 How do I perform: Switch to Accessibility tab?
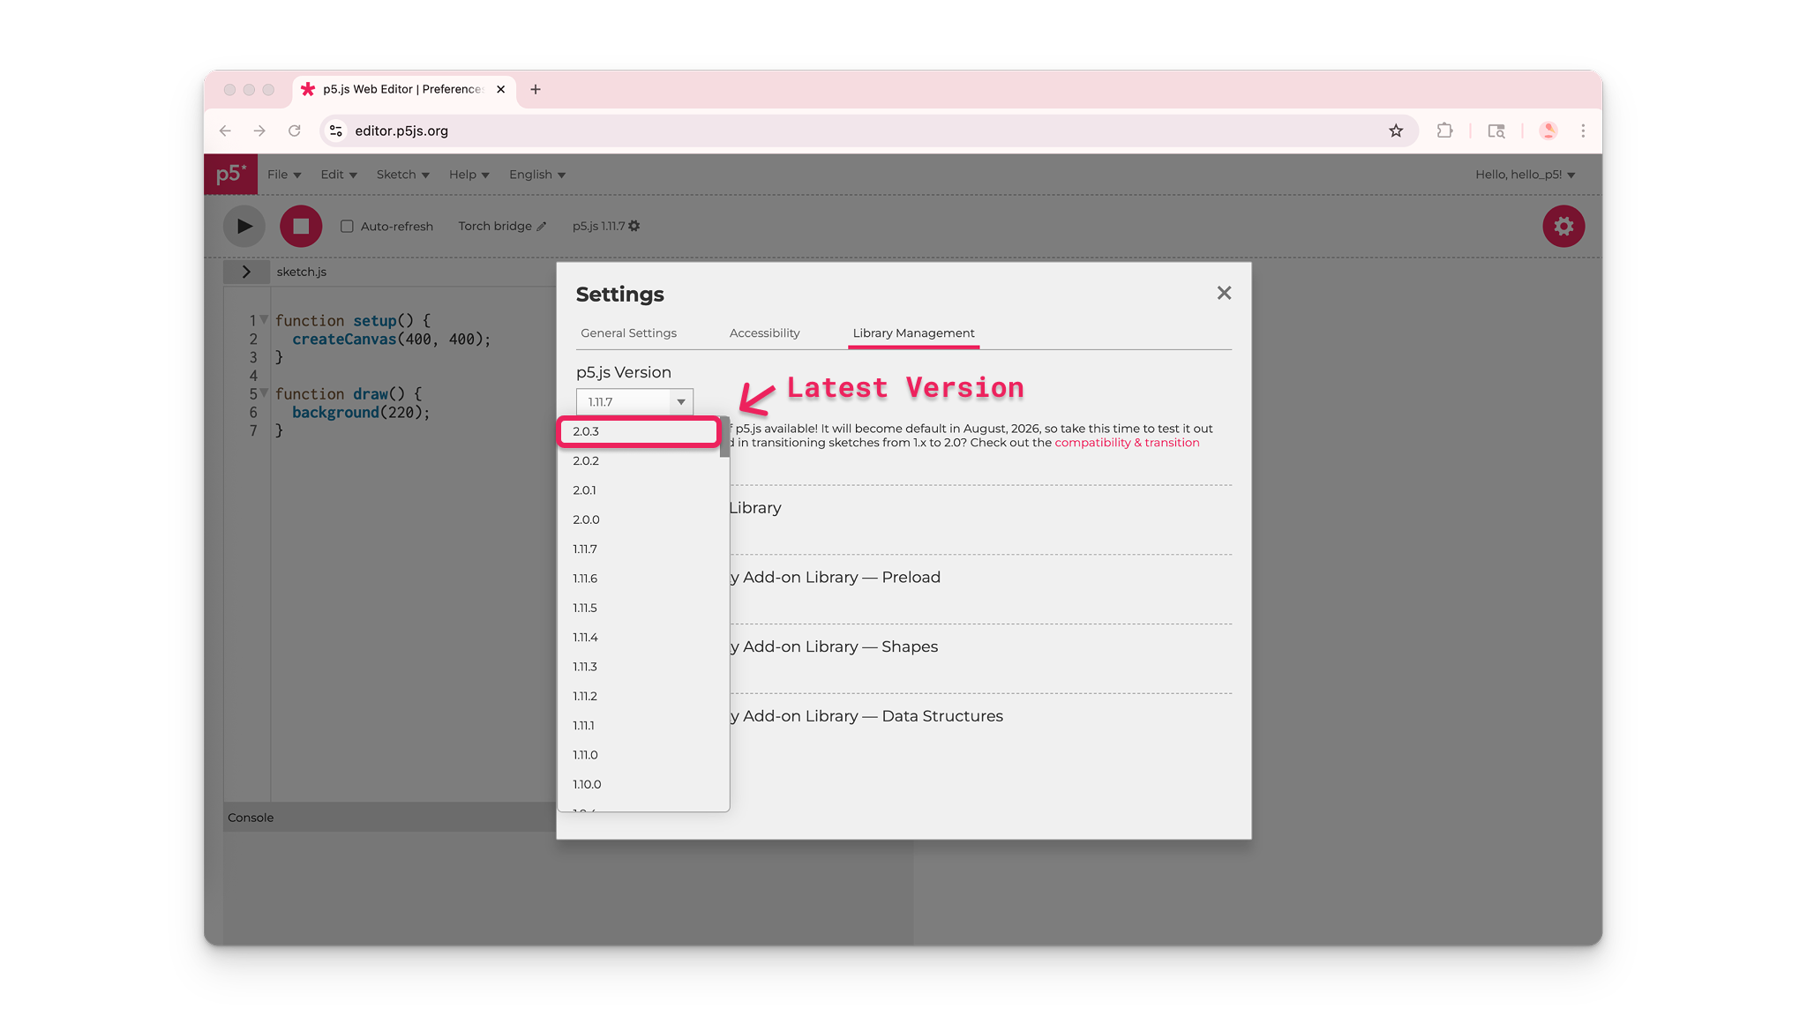[x=764, y=333]
